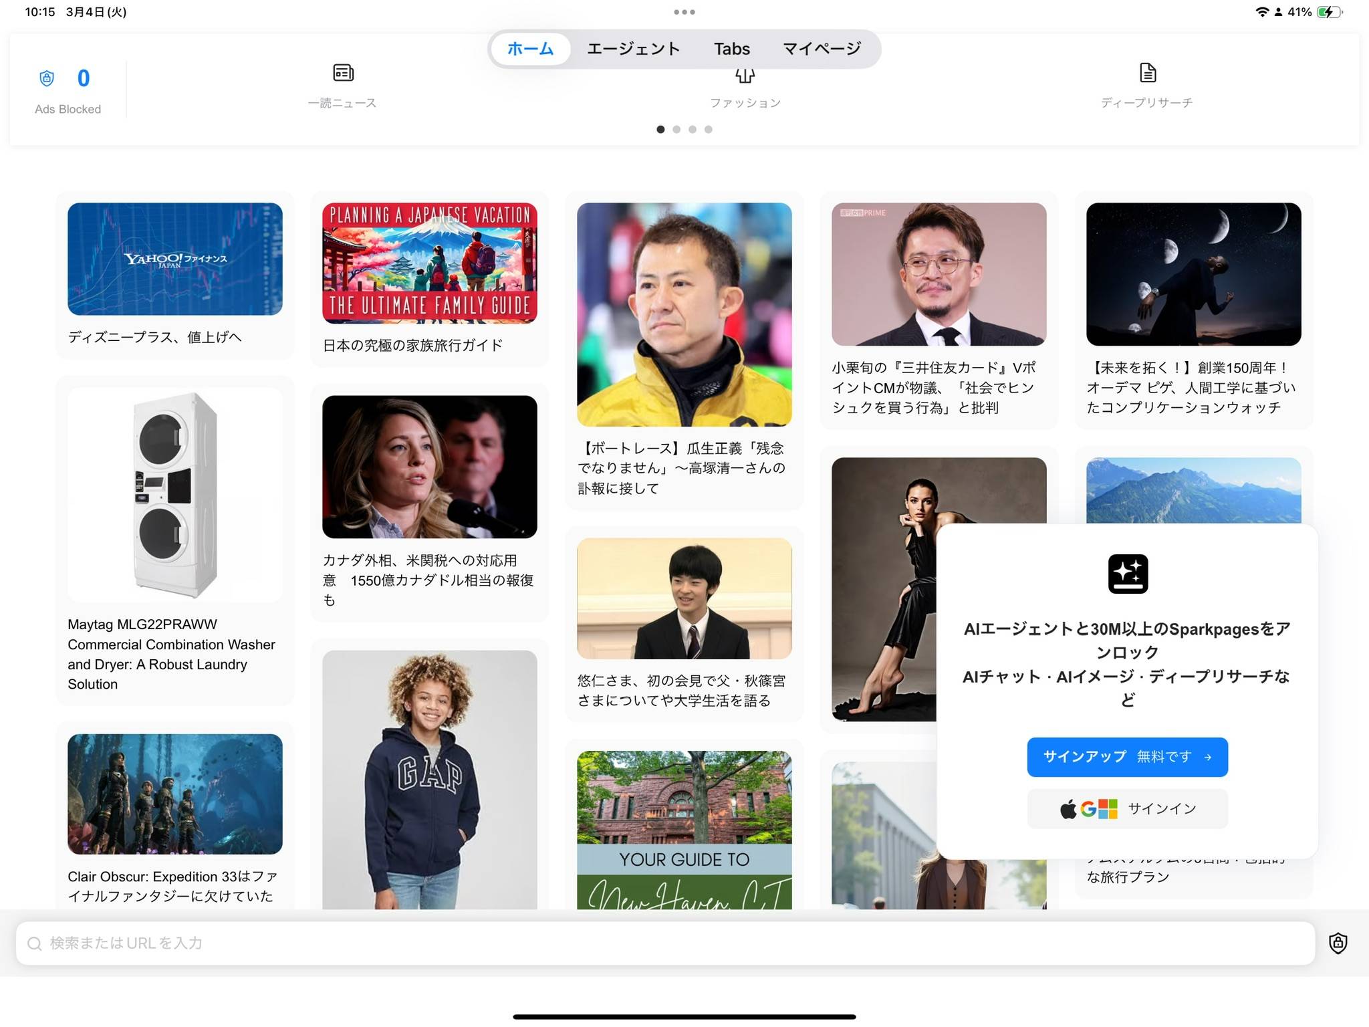The width and height of the screenshot is (1369, 1027).
Task: Open the 創業150周年 オーデマ ピゲ headline
Action: pyautogui.click(x=1191, y=388)
